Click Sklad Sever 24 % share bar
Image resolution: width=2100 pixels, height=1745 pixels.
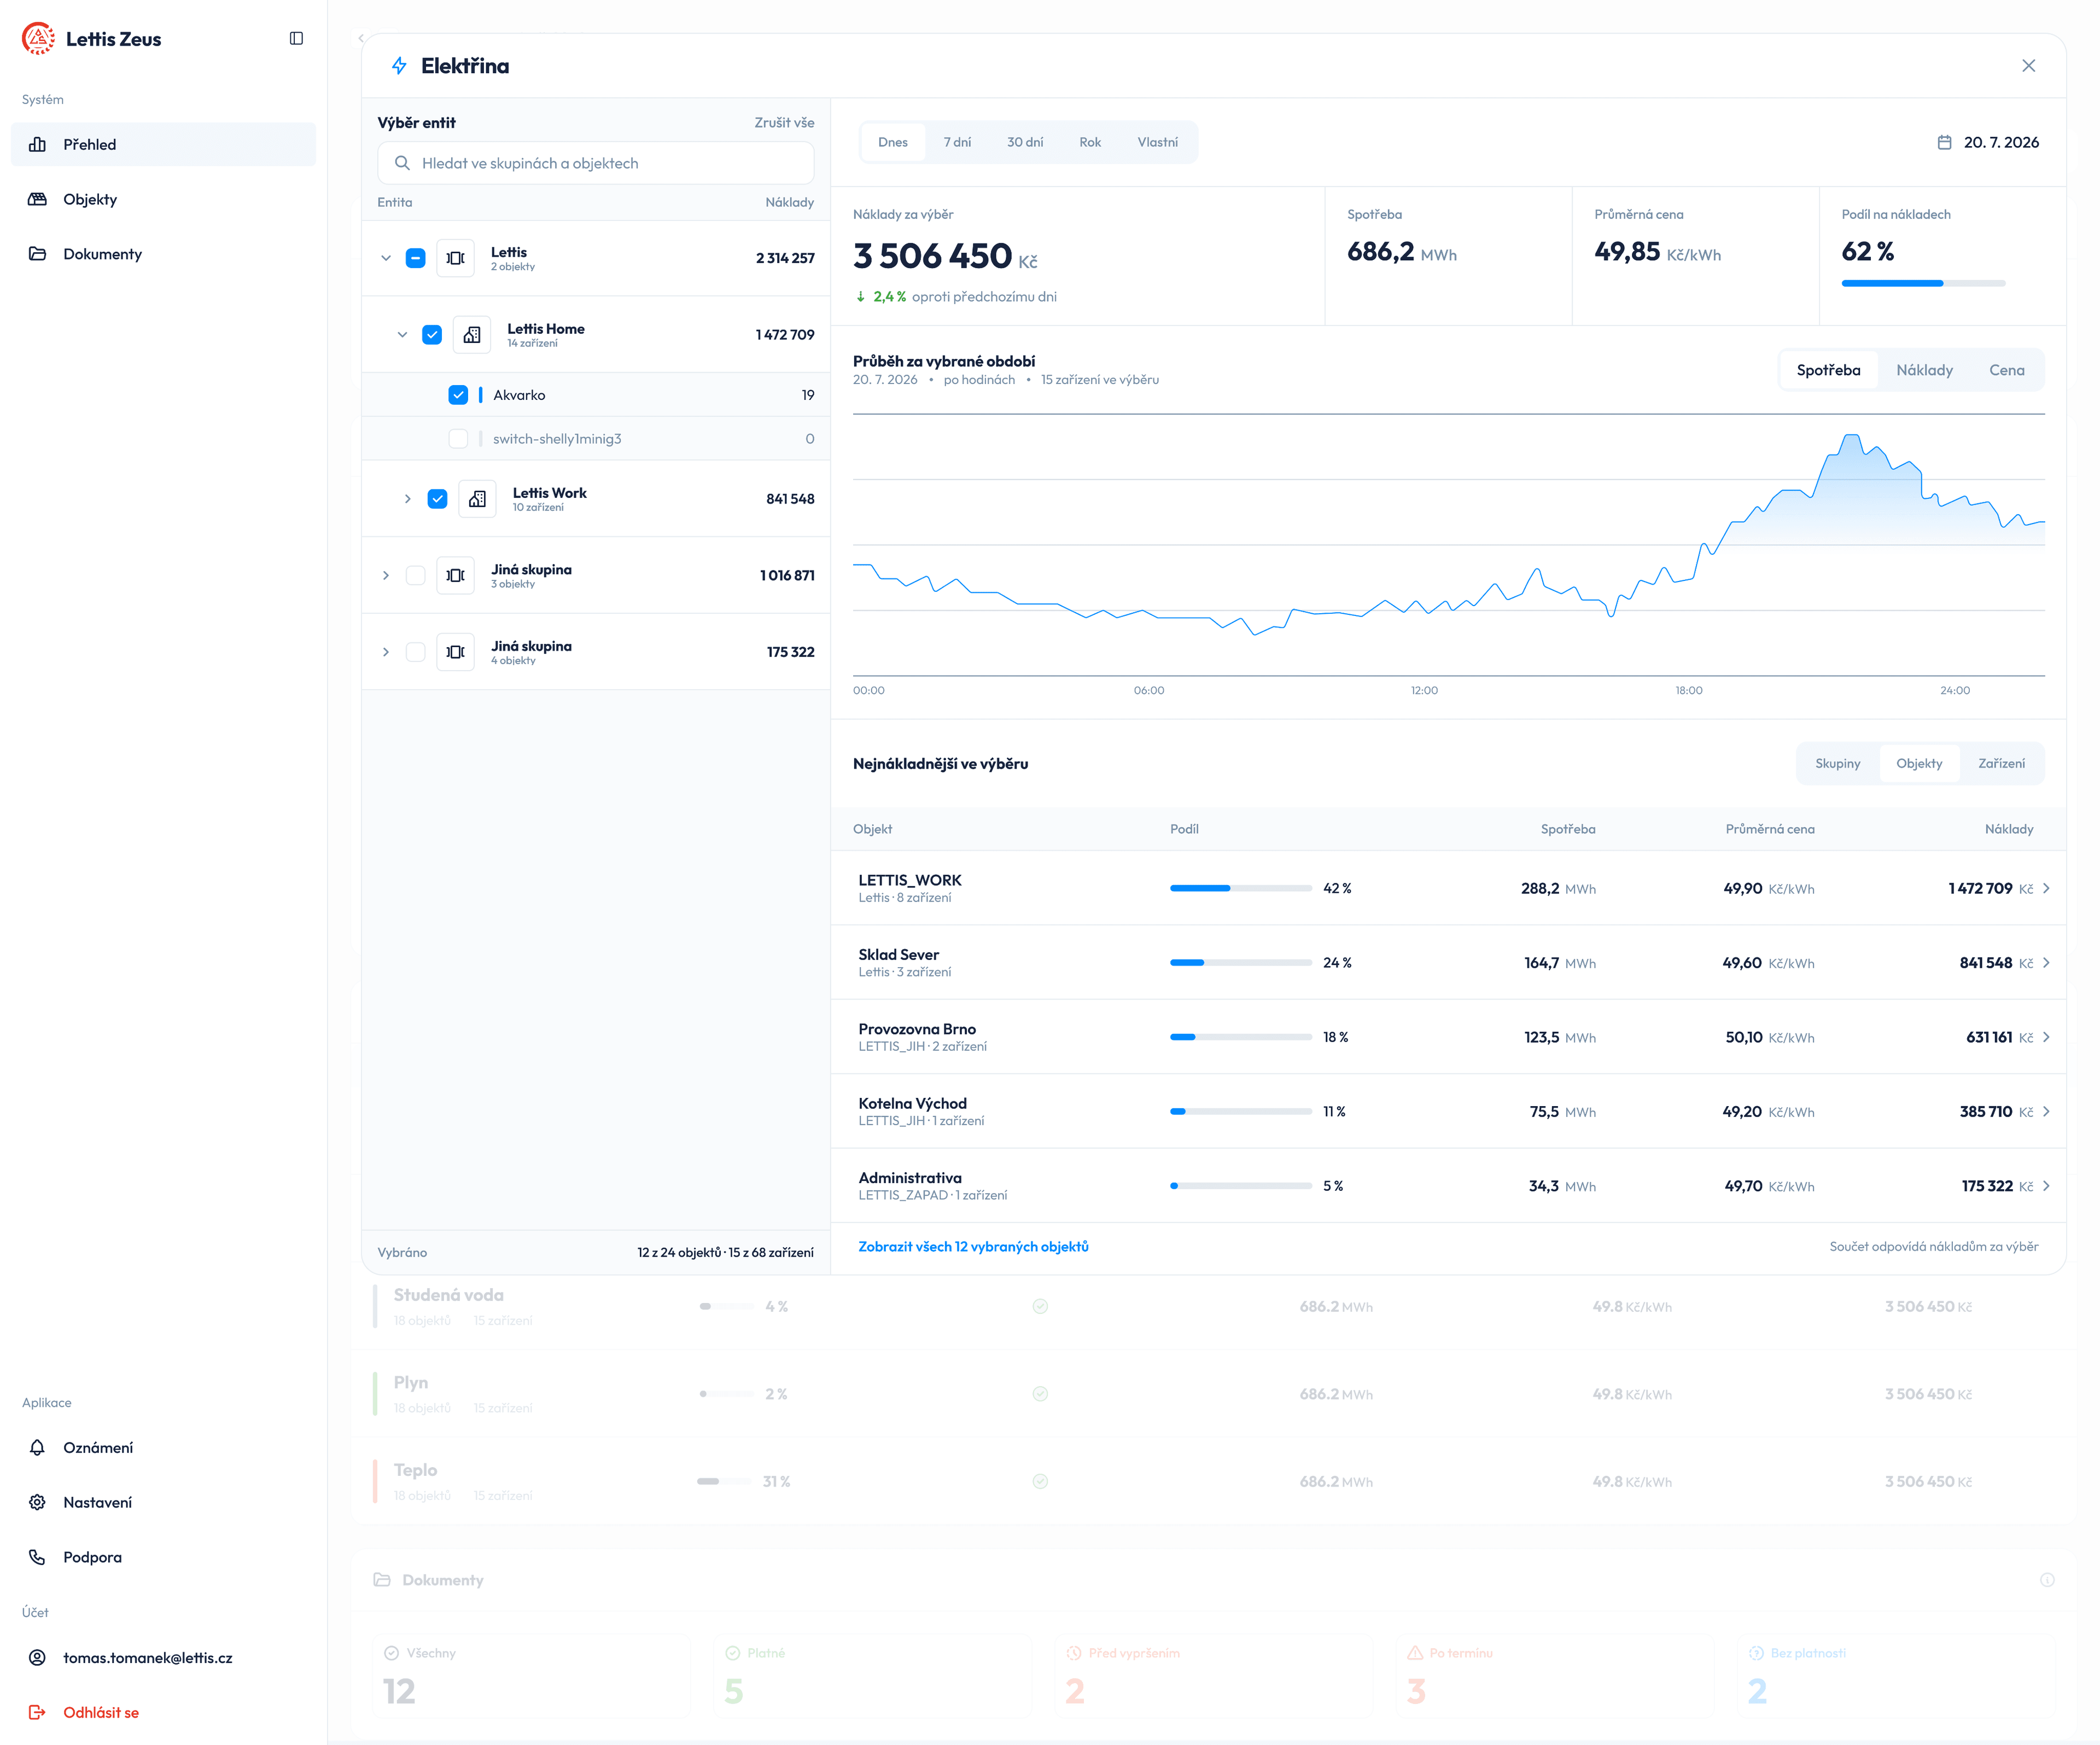click(1240, 963)
